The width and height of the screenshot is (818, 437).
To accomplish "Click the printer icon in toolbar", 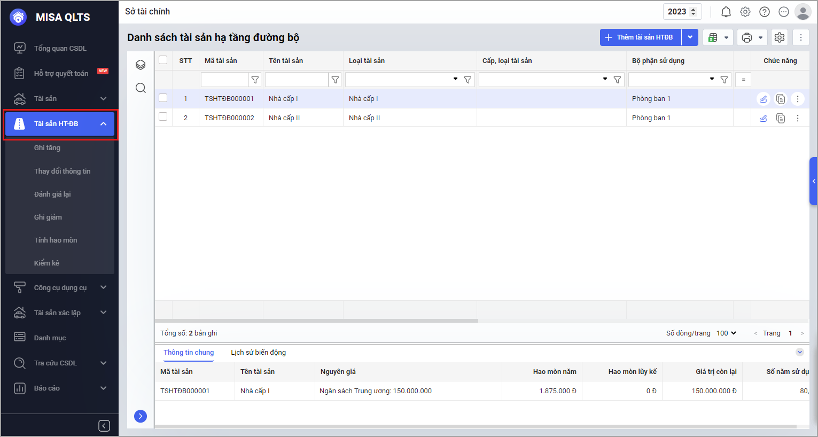I will tap(747, 37).
